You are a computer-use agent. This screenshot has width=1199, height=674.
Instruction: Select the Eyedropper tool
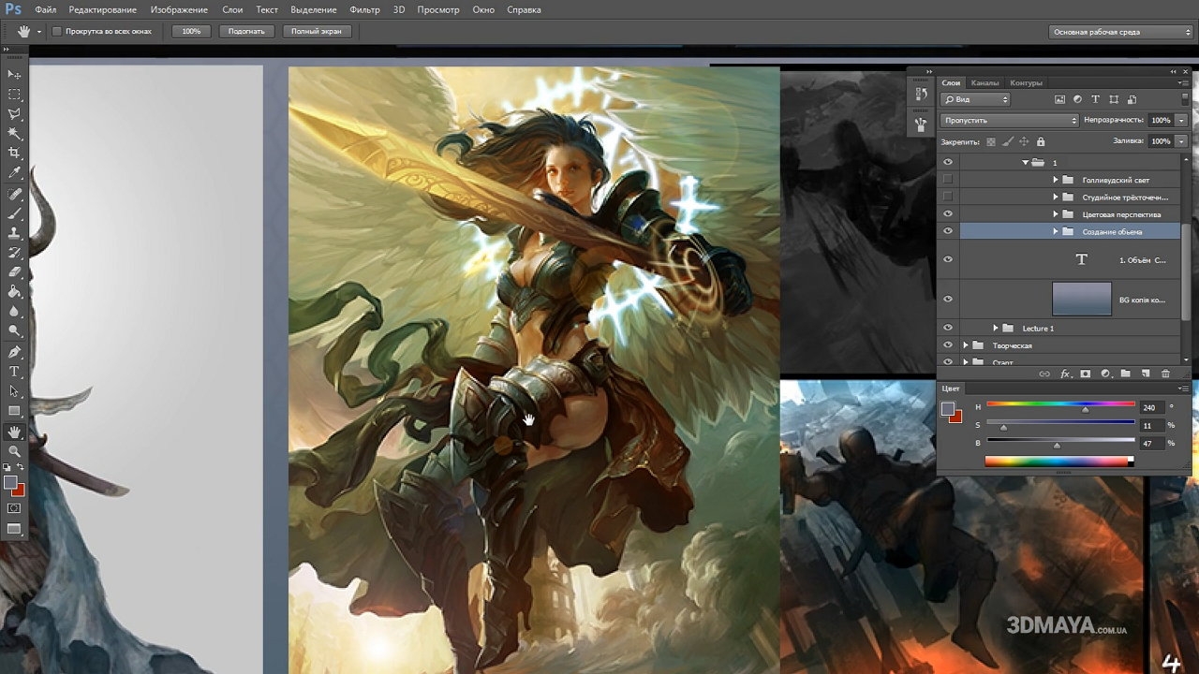[14, 172]
